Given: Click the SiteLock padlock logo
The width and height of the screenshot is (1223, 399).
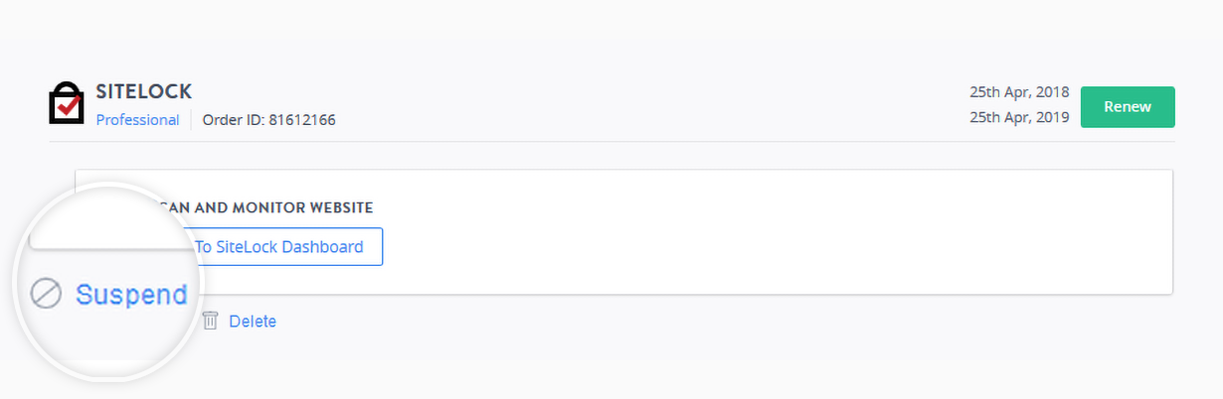Looking at the screenshot, I should pos(66,102).
